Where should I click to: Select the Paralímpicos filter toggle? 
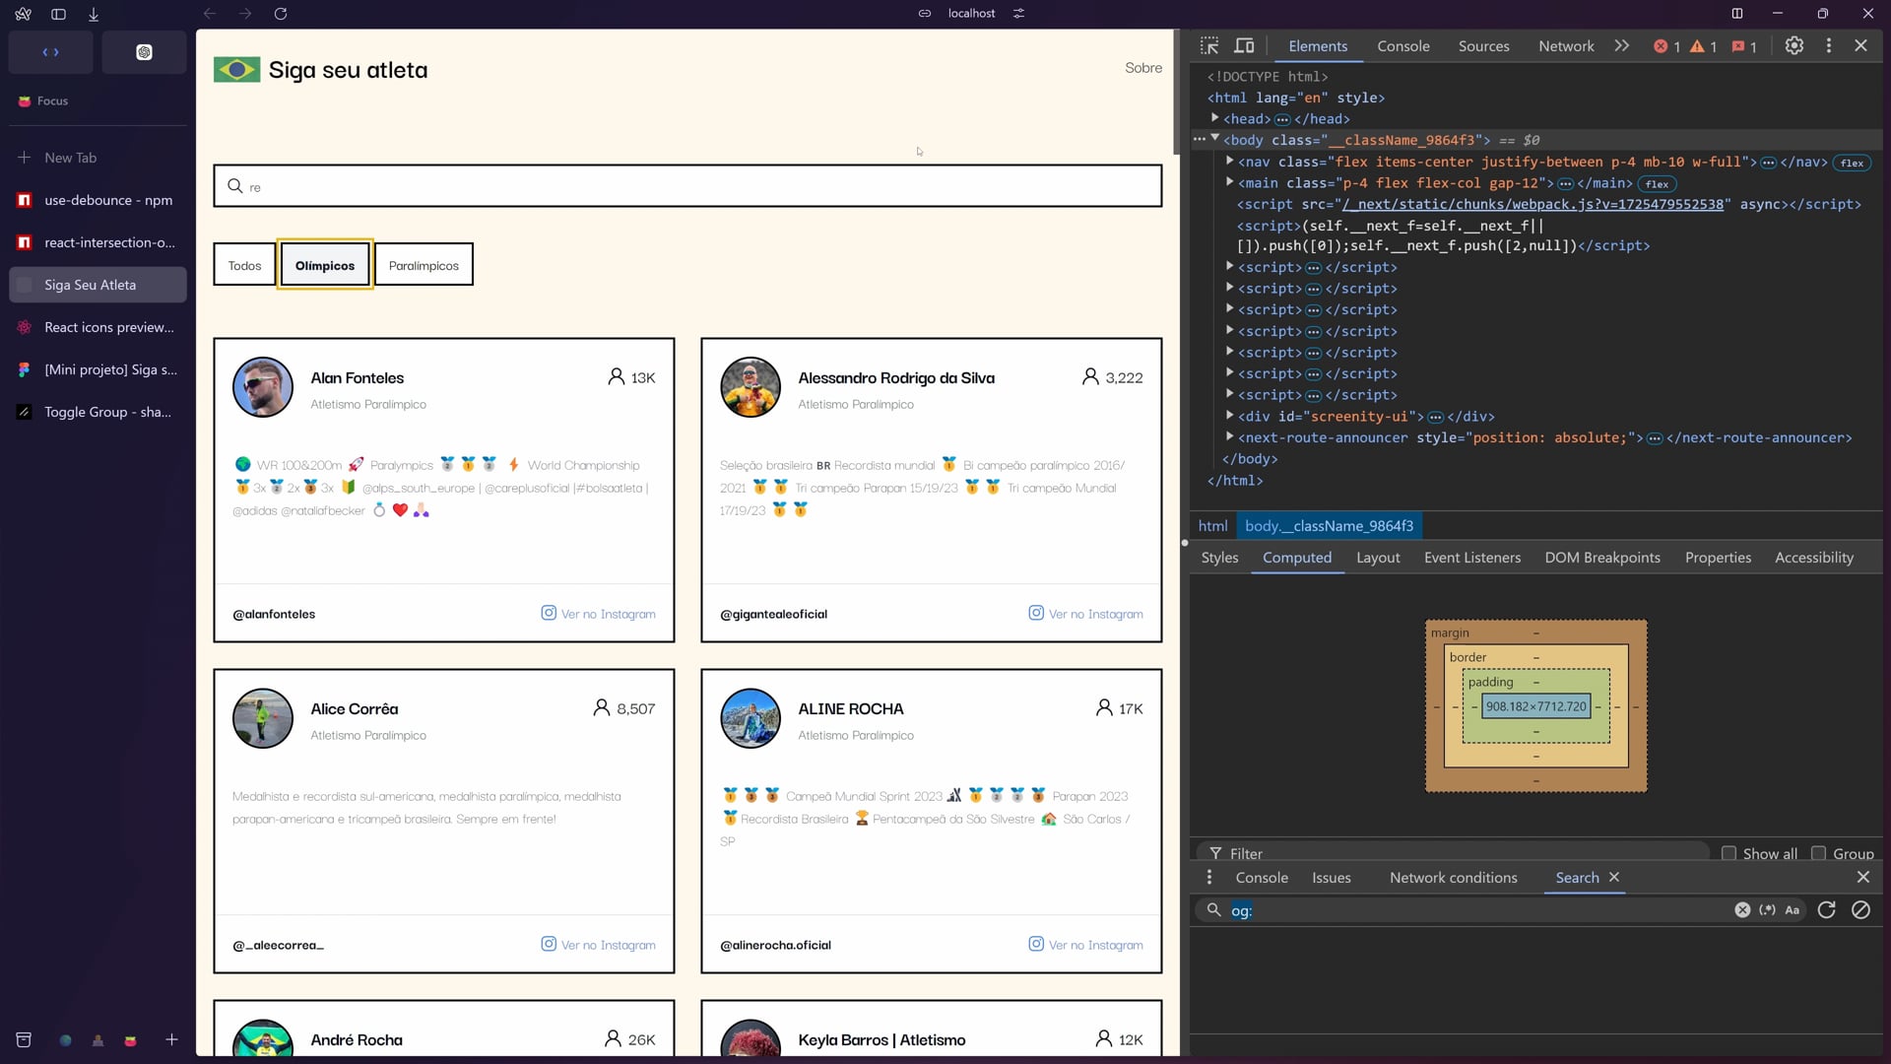coord(424,265)
